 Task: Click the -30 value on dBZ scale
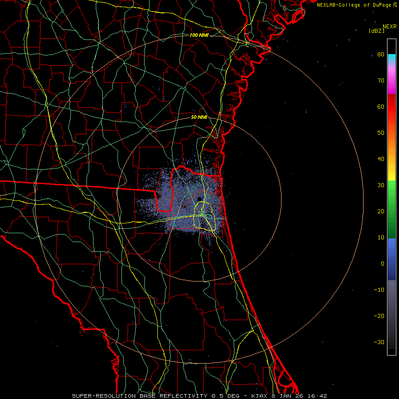[x=379, y=342]
